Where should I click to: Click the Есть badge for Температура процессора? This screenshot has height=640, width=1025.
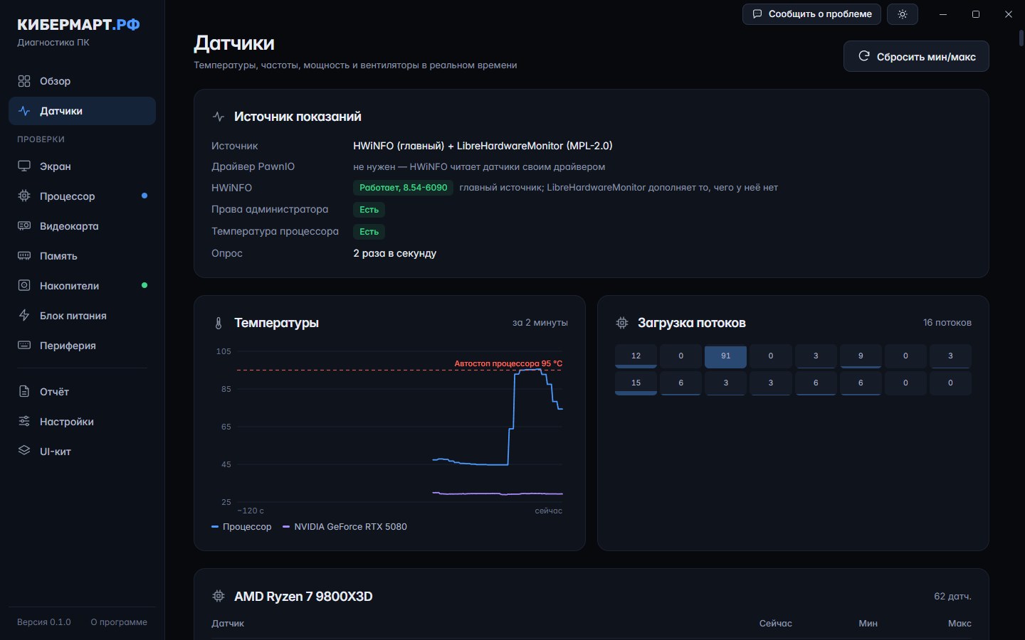[x=369, y=232]
